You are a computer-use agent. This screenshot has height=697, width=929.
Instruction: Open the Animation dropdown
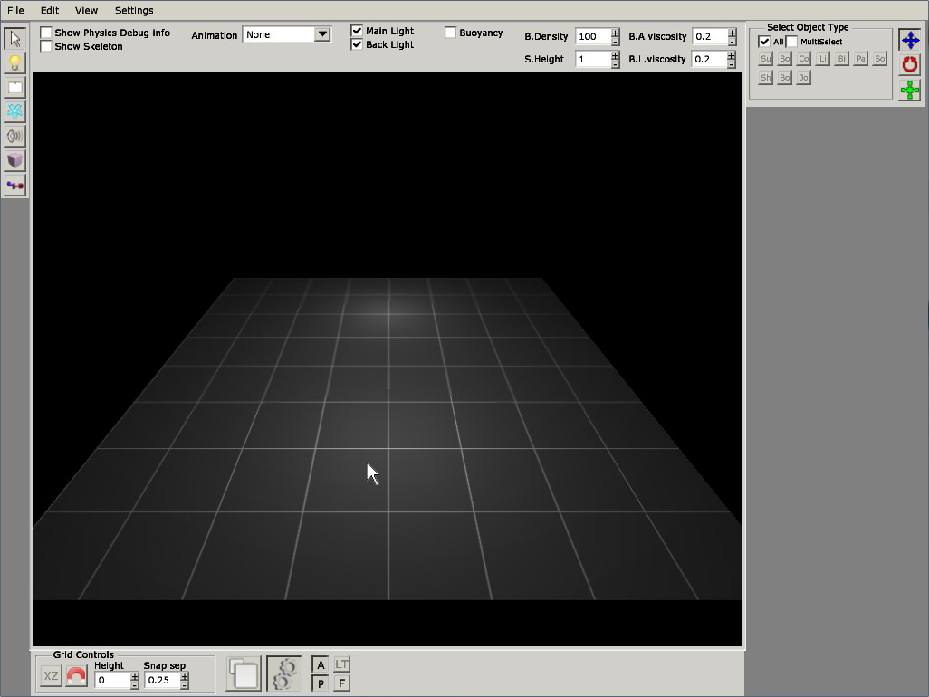322,34
